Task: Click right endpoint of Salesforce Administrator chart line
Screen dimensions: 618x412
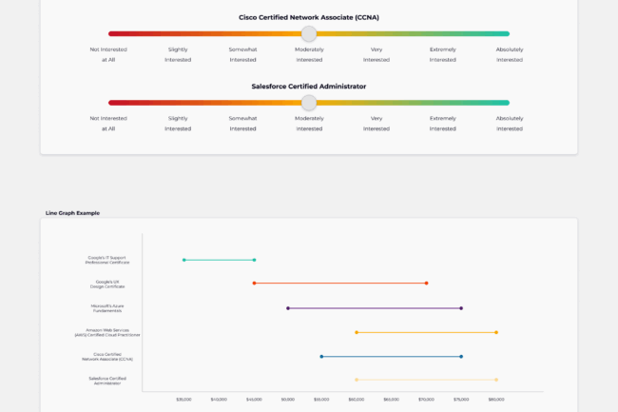Action: click(496, 380)
